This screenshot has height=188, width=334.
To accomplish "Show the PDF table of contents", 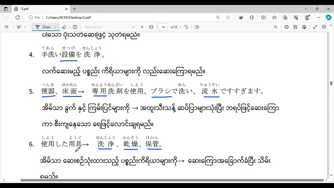I will pos(7,27).
